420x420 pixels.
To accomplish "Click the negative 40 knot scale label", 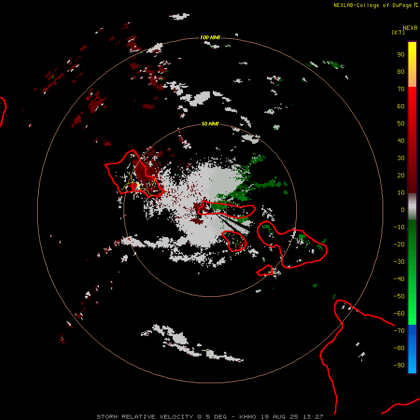I will (399, 279).
